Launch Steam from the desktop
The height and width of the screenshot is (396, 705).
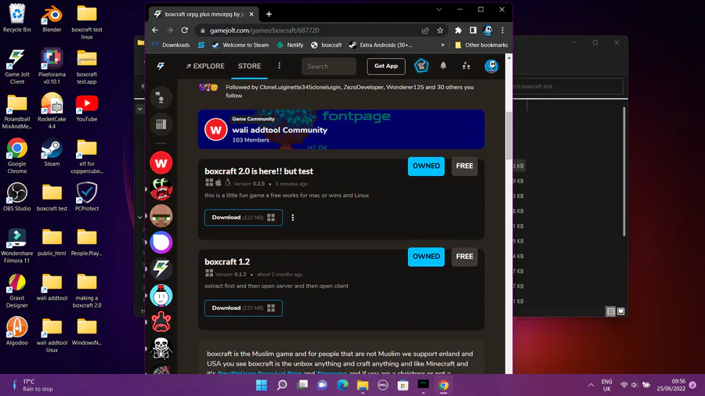point(52,153)
